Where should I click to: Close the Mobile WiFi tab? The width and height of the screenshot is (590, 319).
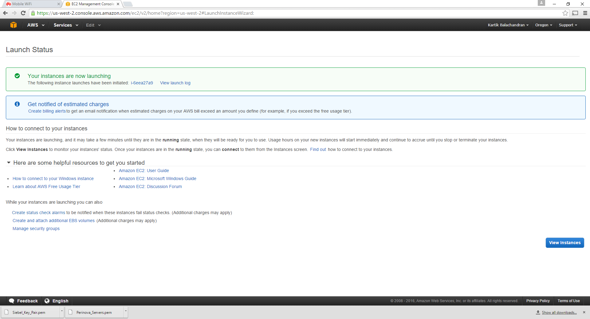coord(58,4)
